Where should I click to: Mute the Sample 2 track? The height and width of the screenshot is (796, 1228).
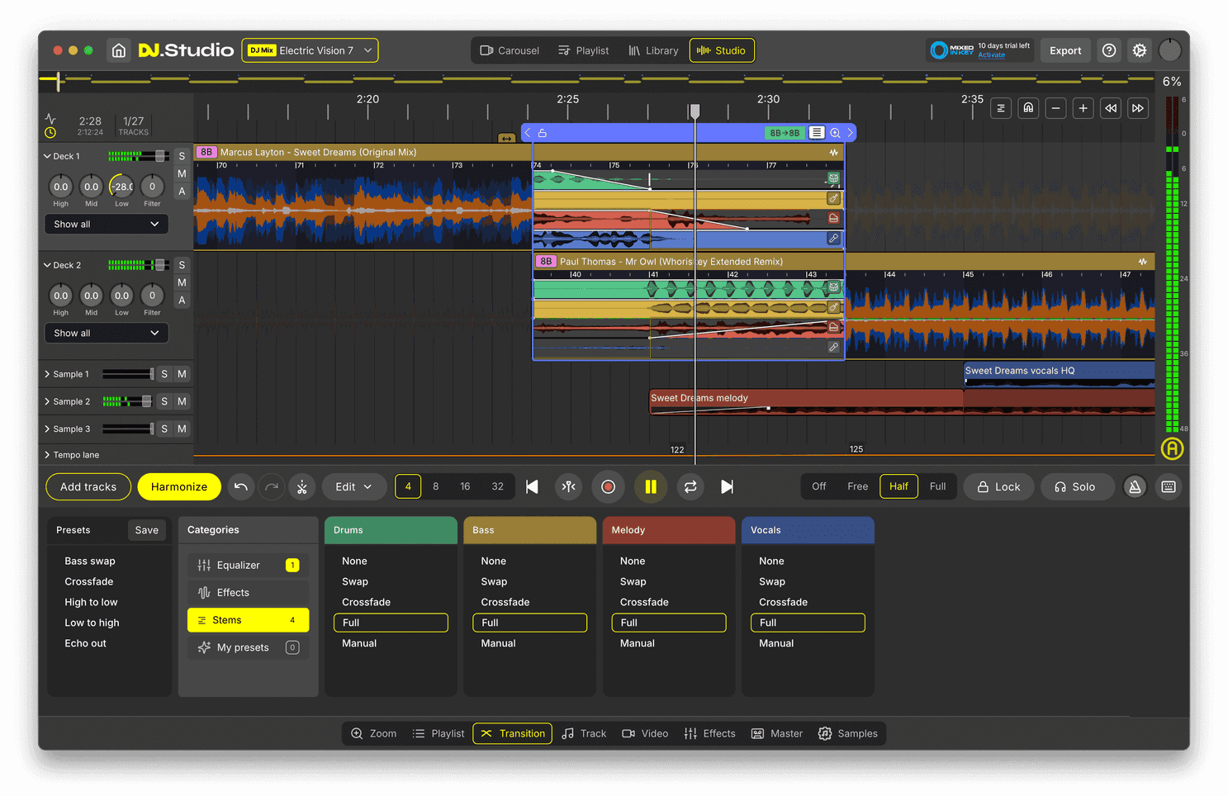[182, 401]
